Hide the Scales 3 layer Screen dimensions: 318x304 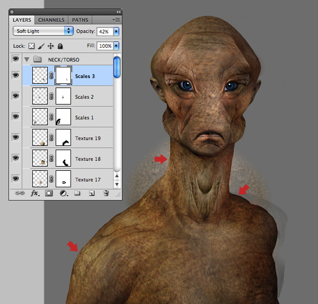[x=15, y=75]
